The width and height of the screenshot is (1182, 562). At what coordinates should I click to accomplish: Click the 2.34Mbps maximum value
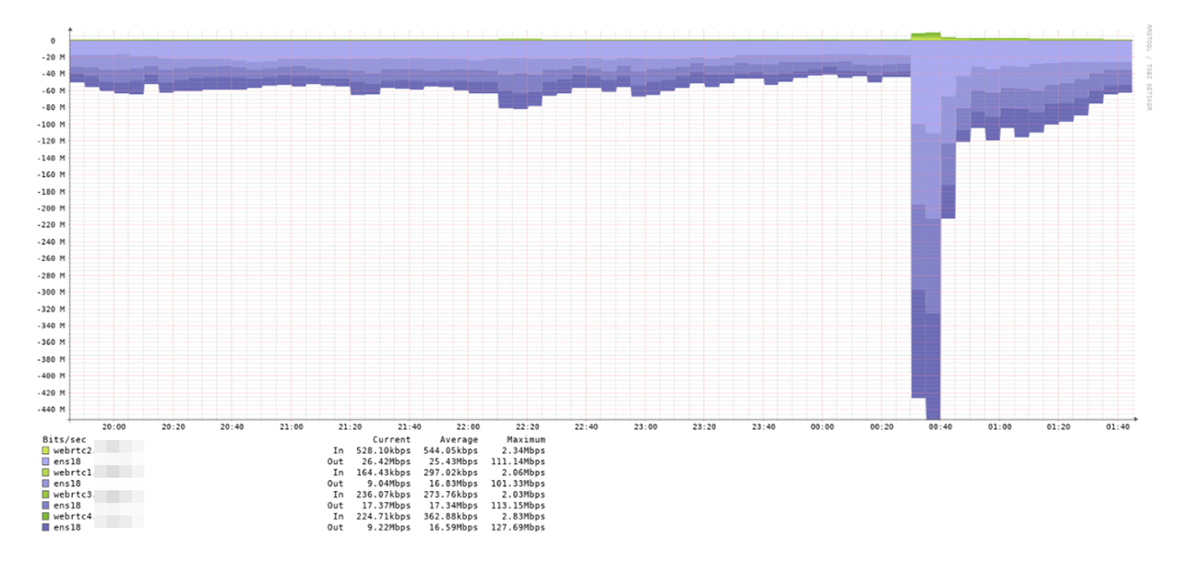[523, 450]
